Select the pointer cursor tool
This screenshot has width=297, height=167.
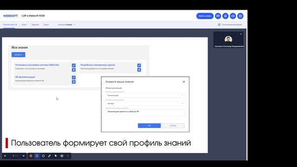[56, 156]
